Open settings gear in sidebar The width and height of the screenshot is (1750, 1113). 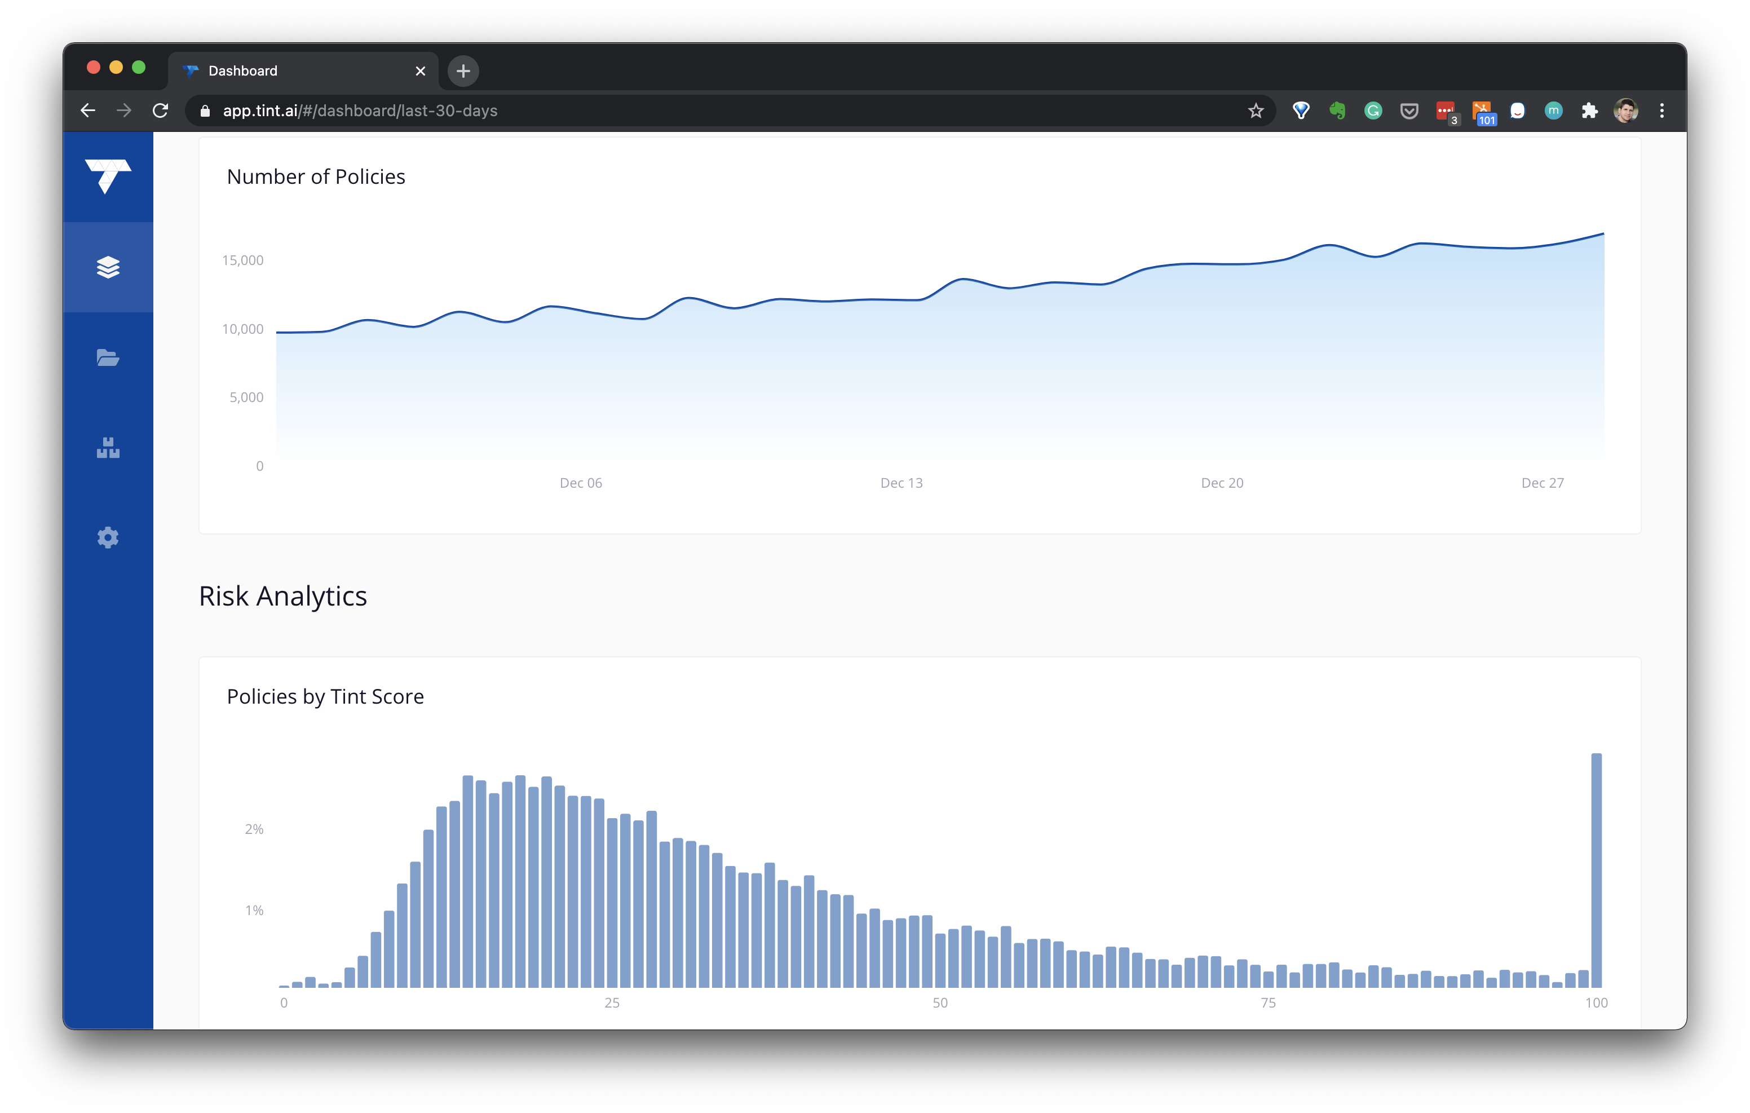(108, 537)
